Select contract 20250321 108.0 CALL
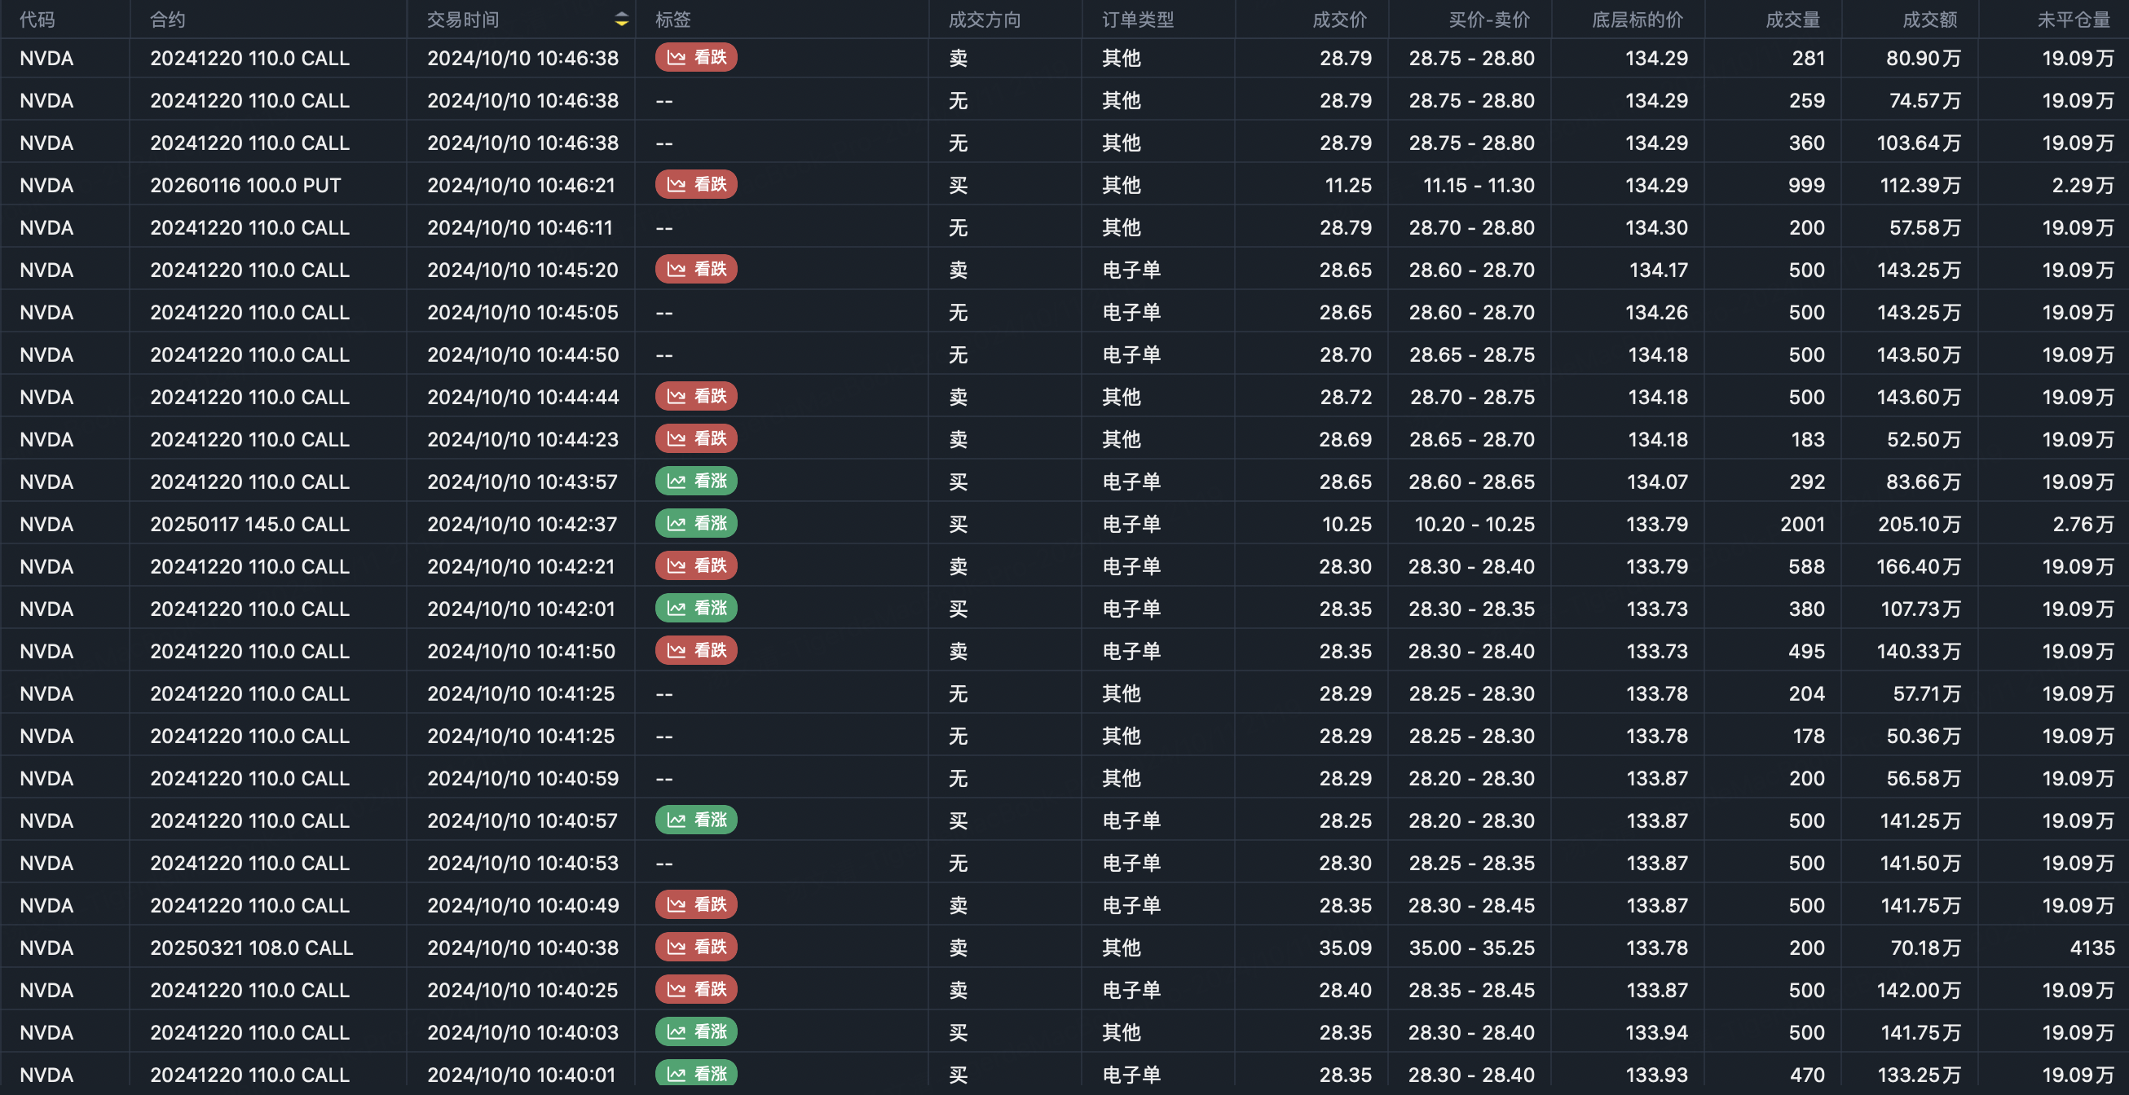The height and width of the screenshot is (1095, 2129). point(251,948)
